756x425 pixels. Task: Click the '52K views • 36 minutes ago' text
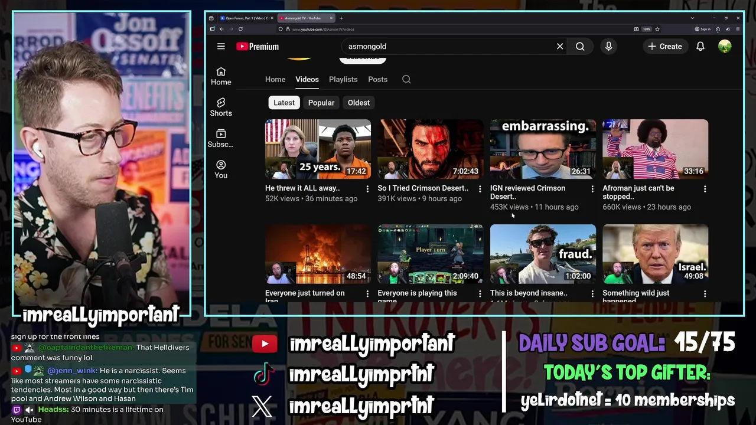[311, 199]
